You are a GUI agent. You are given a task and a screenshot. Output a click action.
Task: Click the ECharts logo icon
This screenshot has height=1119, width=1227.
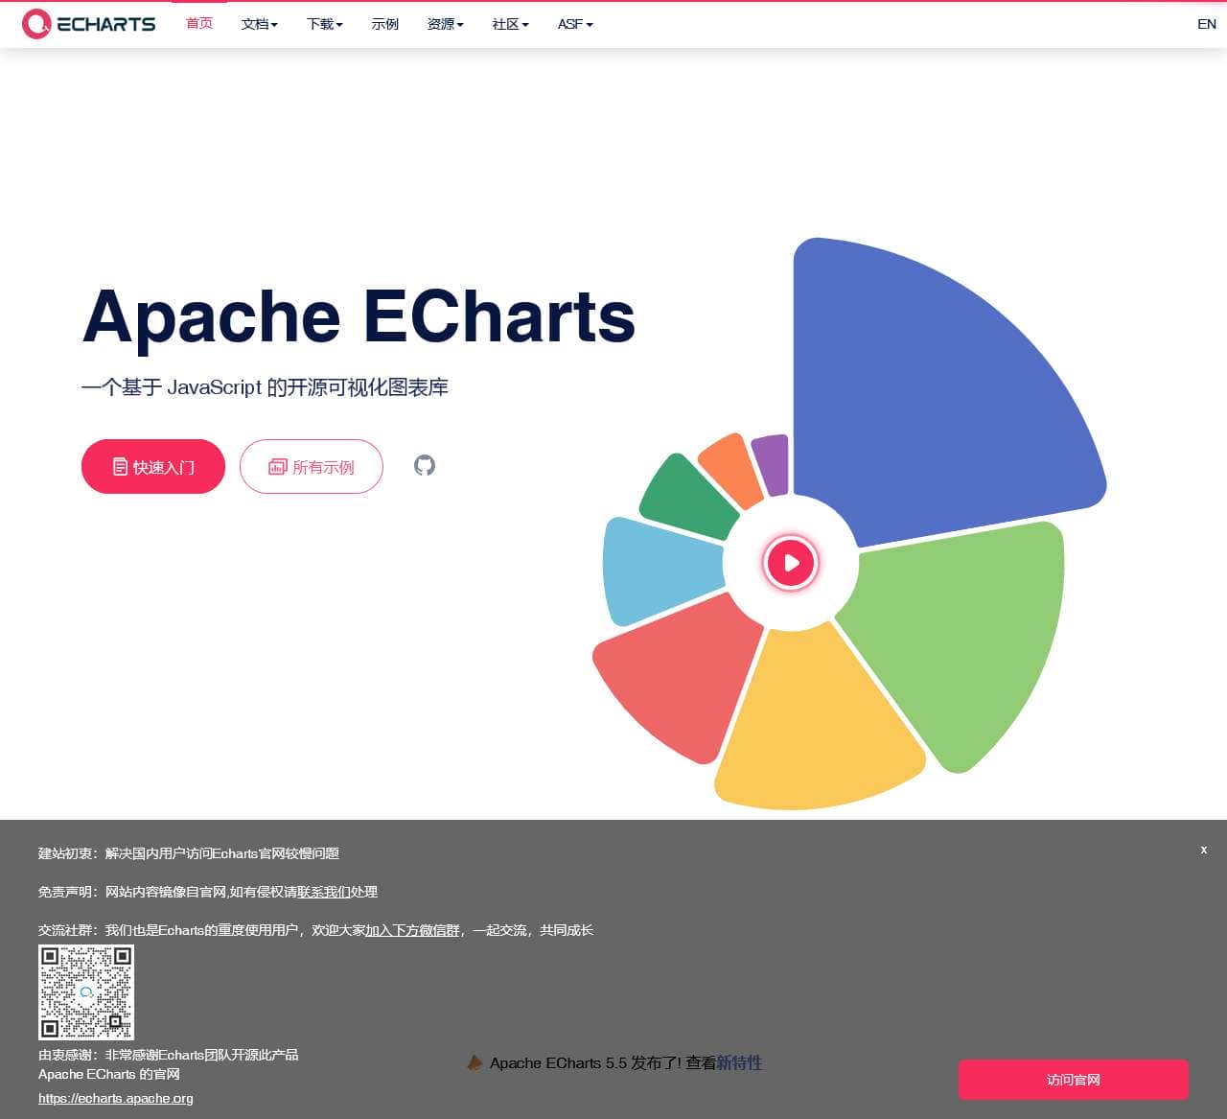pyautogui.click(x=35, y=23)
